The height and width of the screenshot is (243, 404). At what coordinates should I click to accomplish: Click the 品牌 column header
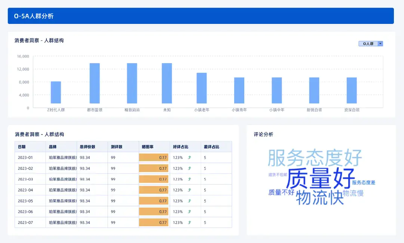click(x=52, y=147)
